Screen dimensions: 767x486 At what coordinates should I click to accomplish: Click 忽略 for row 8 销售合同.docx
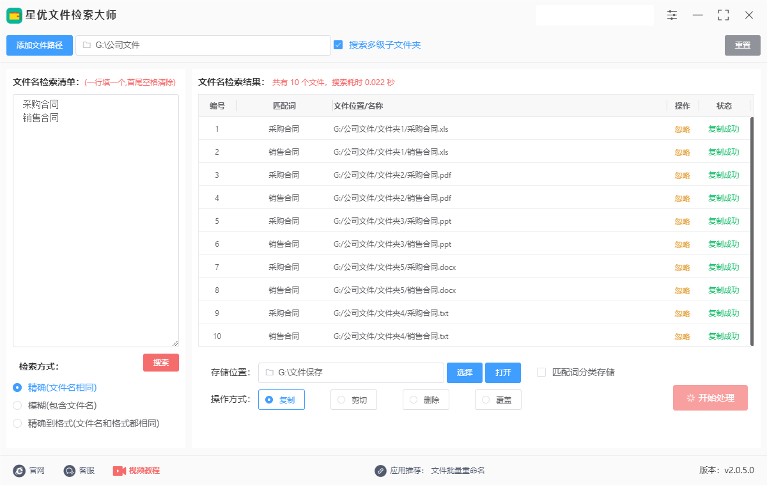(x=683, y=290)
